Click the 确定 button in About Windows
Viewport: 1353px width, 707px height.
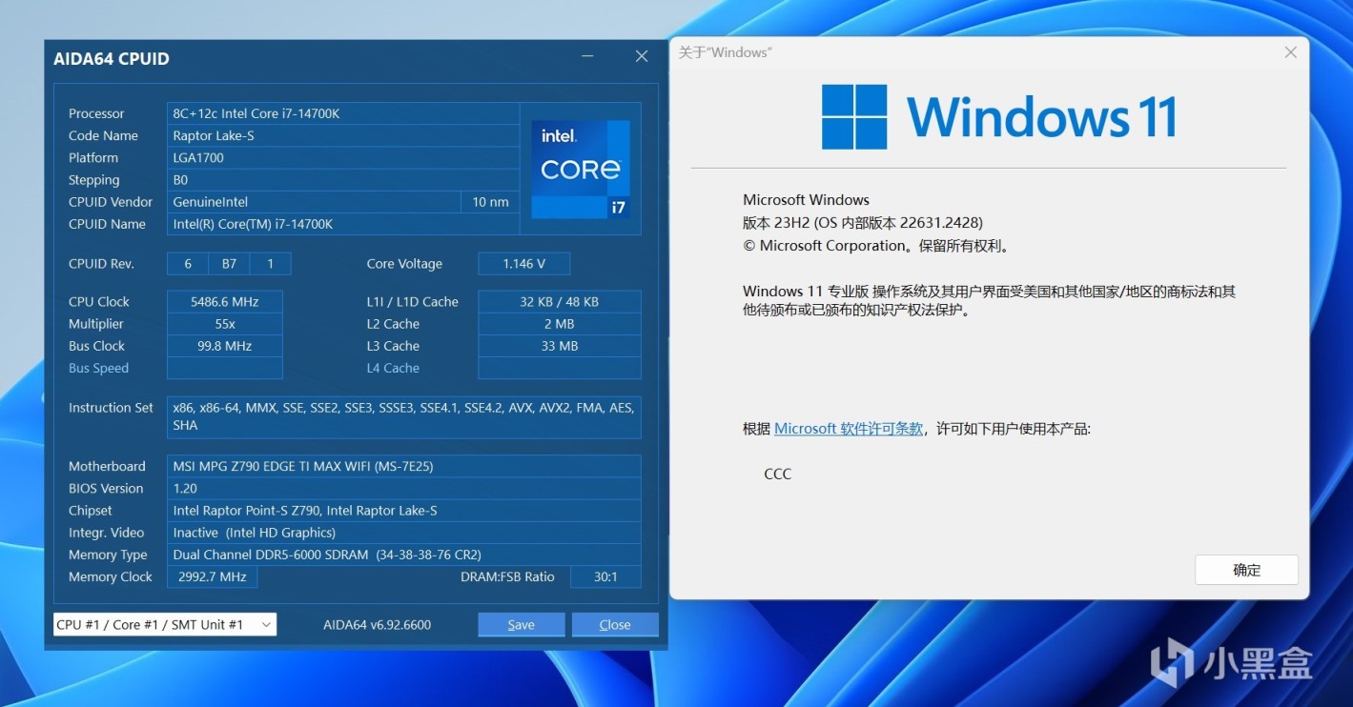(1246, 570)
